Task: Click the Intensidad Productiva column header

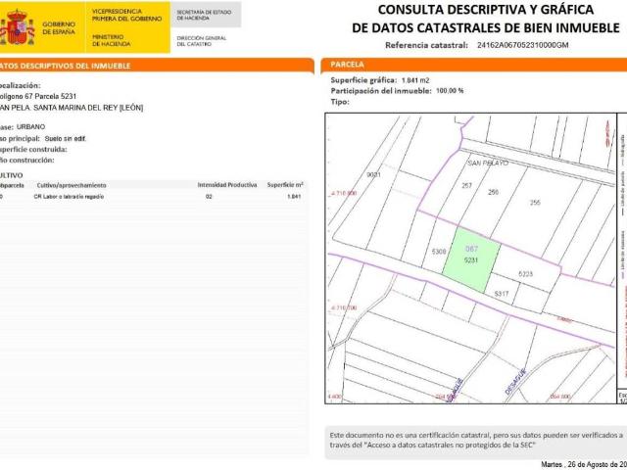Action: pos(227,185)
